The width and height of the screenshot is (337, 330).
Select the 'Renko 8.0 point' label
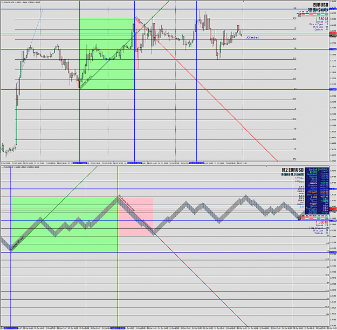pyautogui.click(x=292, y=174)
